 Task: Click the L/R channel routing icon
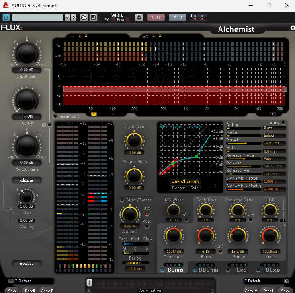point(199,17)
